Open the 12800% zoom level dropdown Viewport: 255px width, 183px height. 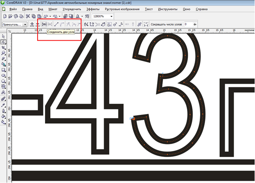pos(111,16)
